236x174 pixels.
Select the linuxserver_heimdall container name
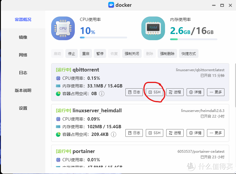(97, 110)
